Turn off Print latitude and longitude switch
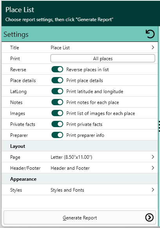This screenshot has height=228, width=160. coord(57,91)
